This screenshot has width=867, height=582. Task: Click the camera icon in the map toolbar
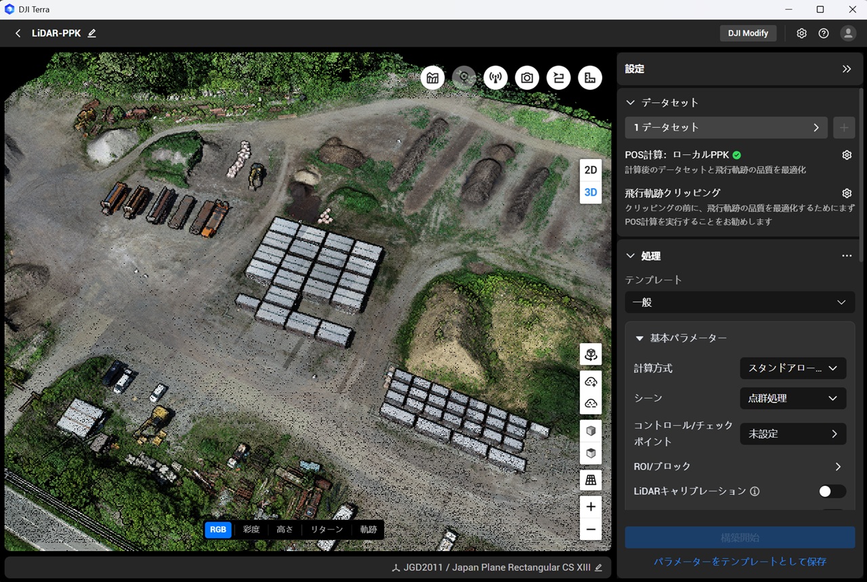pos(527,78)
